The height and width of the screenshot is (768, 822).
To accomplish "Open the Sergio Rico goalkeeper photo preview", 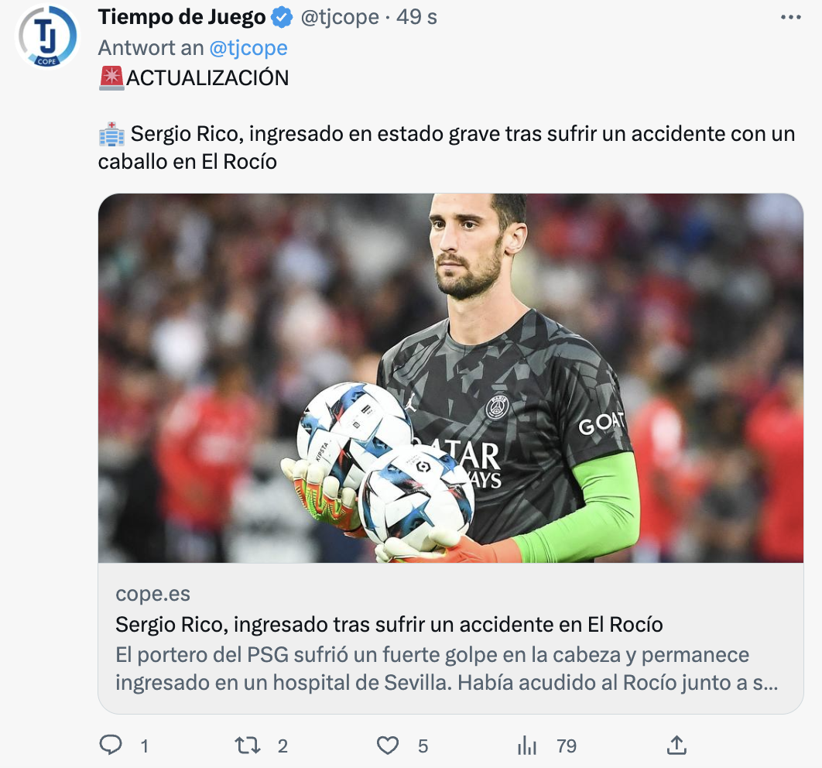I will click(x=450, y=378).
